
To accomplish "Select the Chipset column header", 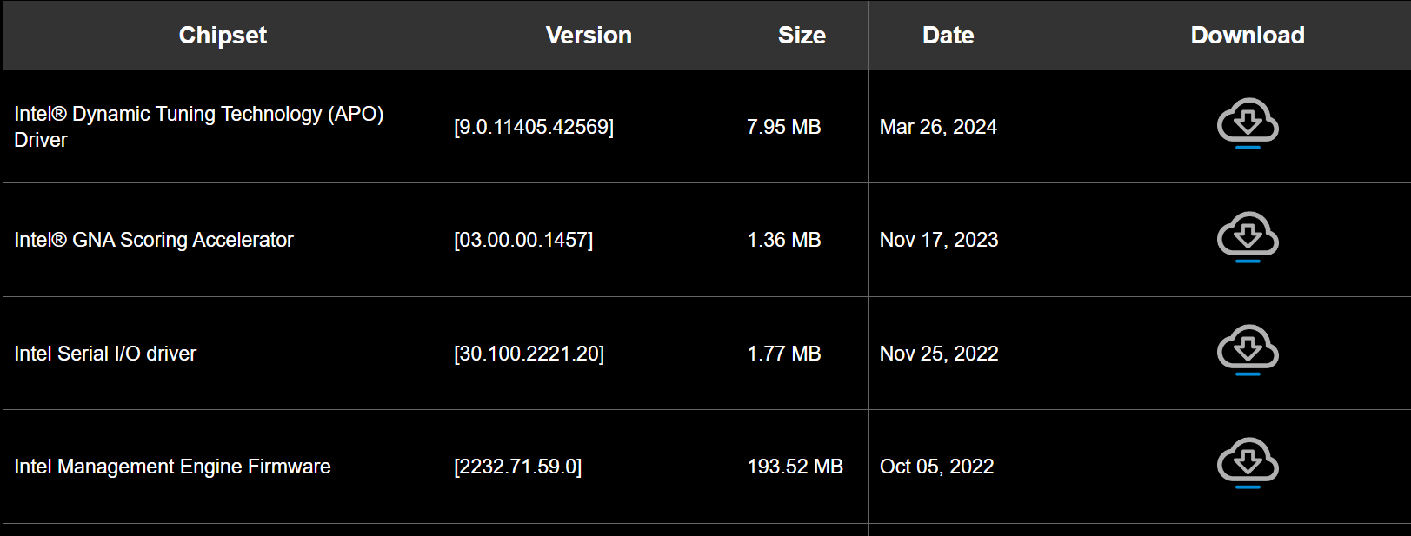I will [223, 36].
